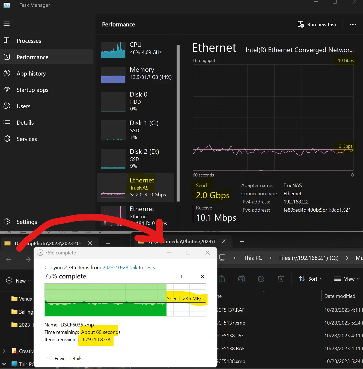Select Disk 1 (C:) SSD item
The image size is (363, 369).
pyautogui.click(x=136, y=130)
